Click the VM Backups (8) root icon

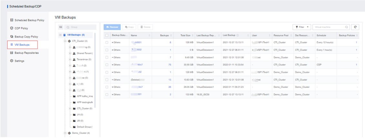pos(65,35)
